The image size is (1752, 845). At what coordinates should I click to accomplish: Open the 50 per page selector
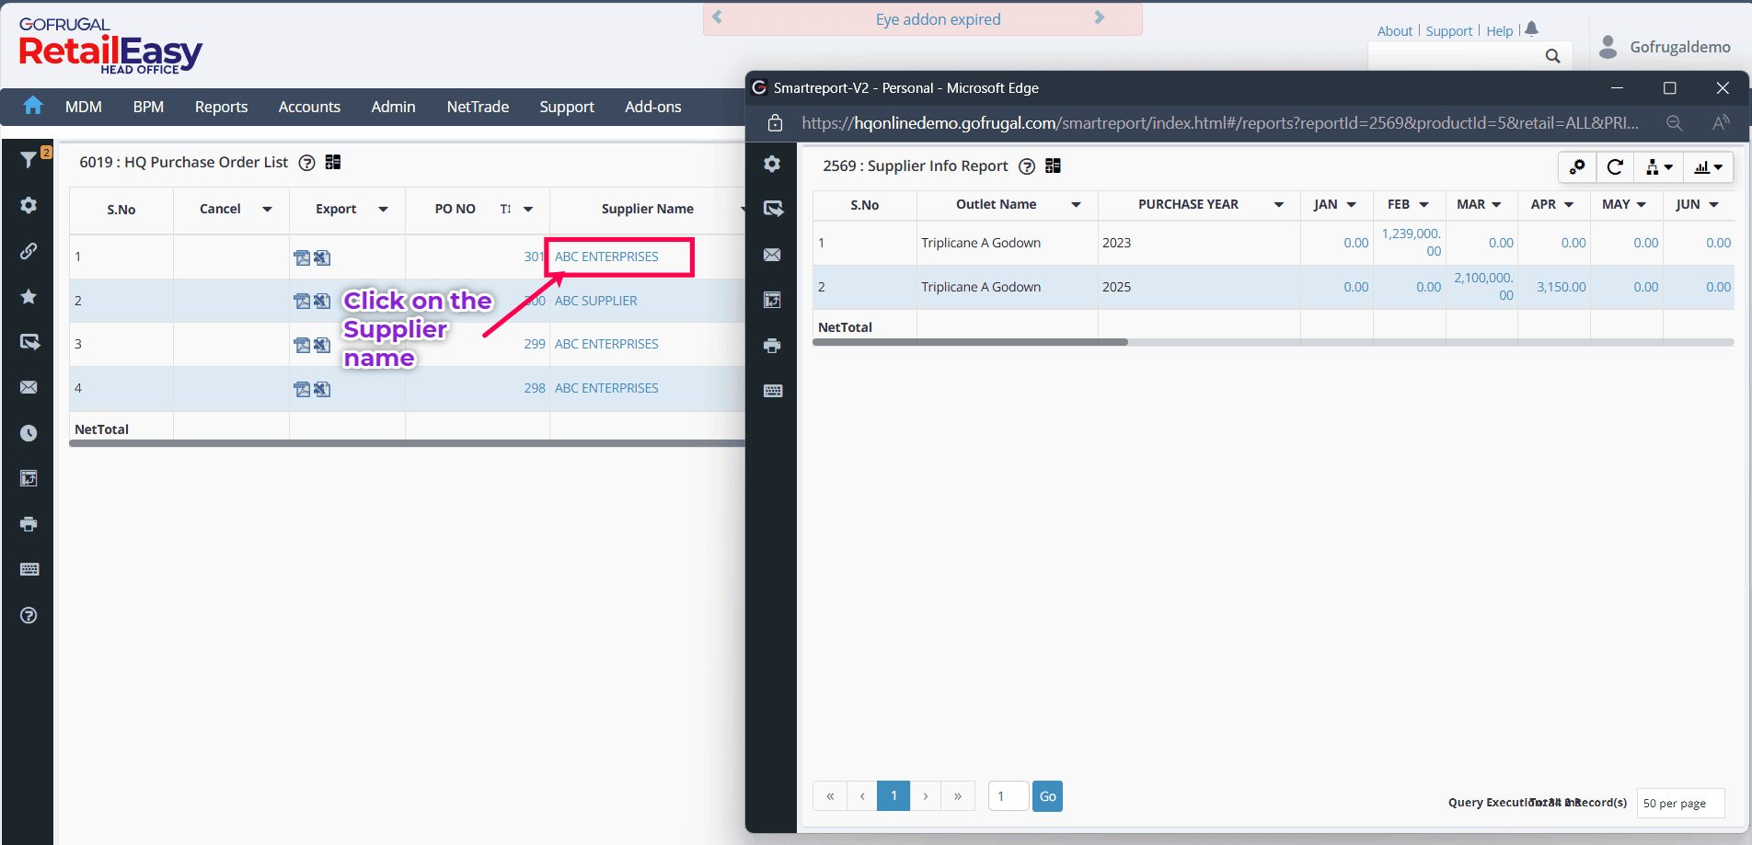[1680, 803]
